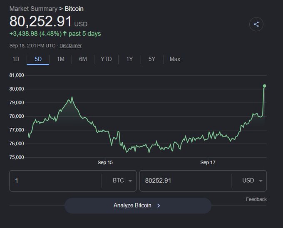This screenshot has height=228, width=283.
Task: Select the 5D range tab
Action: (x=38, y=59)
